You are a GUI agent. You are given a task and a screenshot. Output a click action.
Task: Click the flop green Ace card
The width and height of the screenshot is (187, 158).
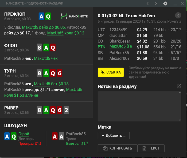[x=46, y=48]
